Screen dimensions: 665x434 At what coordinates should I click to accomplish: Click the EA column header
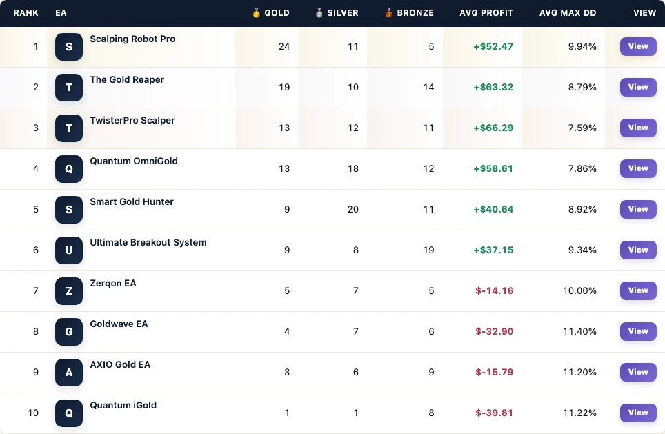[x=61, y=12]
